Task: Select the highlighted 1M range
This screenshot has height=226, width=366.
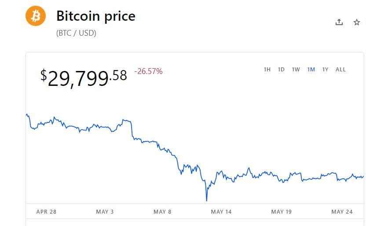Action: (x=311, y=70)
